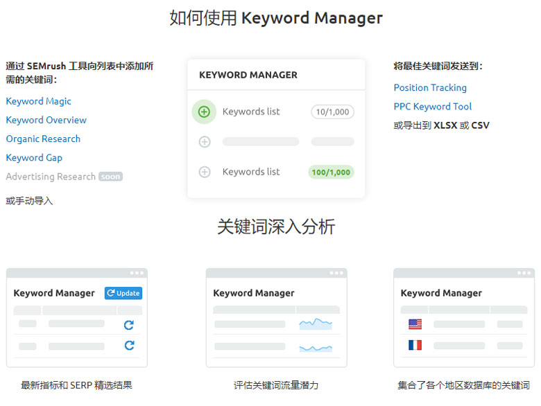541x406 pixels.
Task: Click the first "Keywords list" label
Action: (251, 112)
